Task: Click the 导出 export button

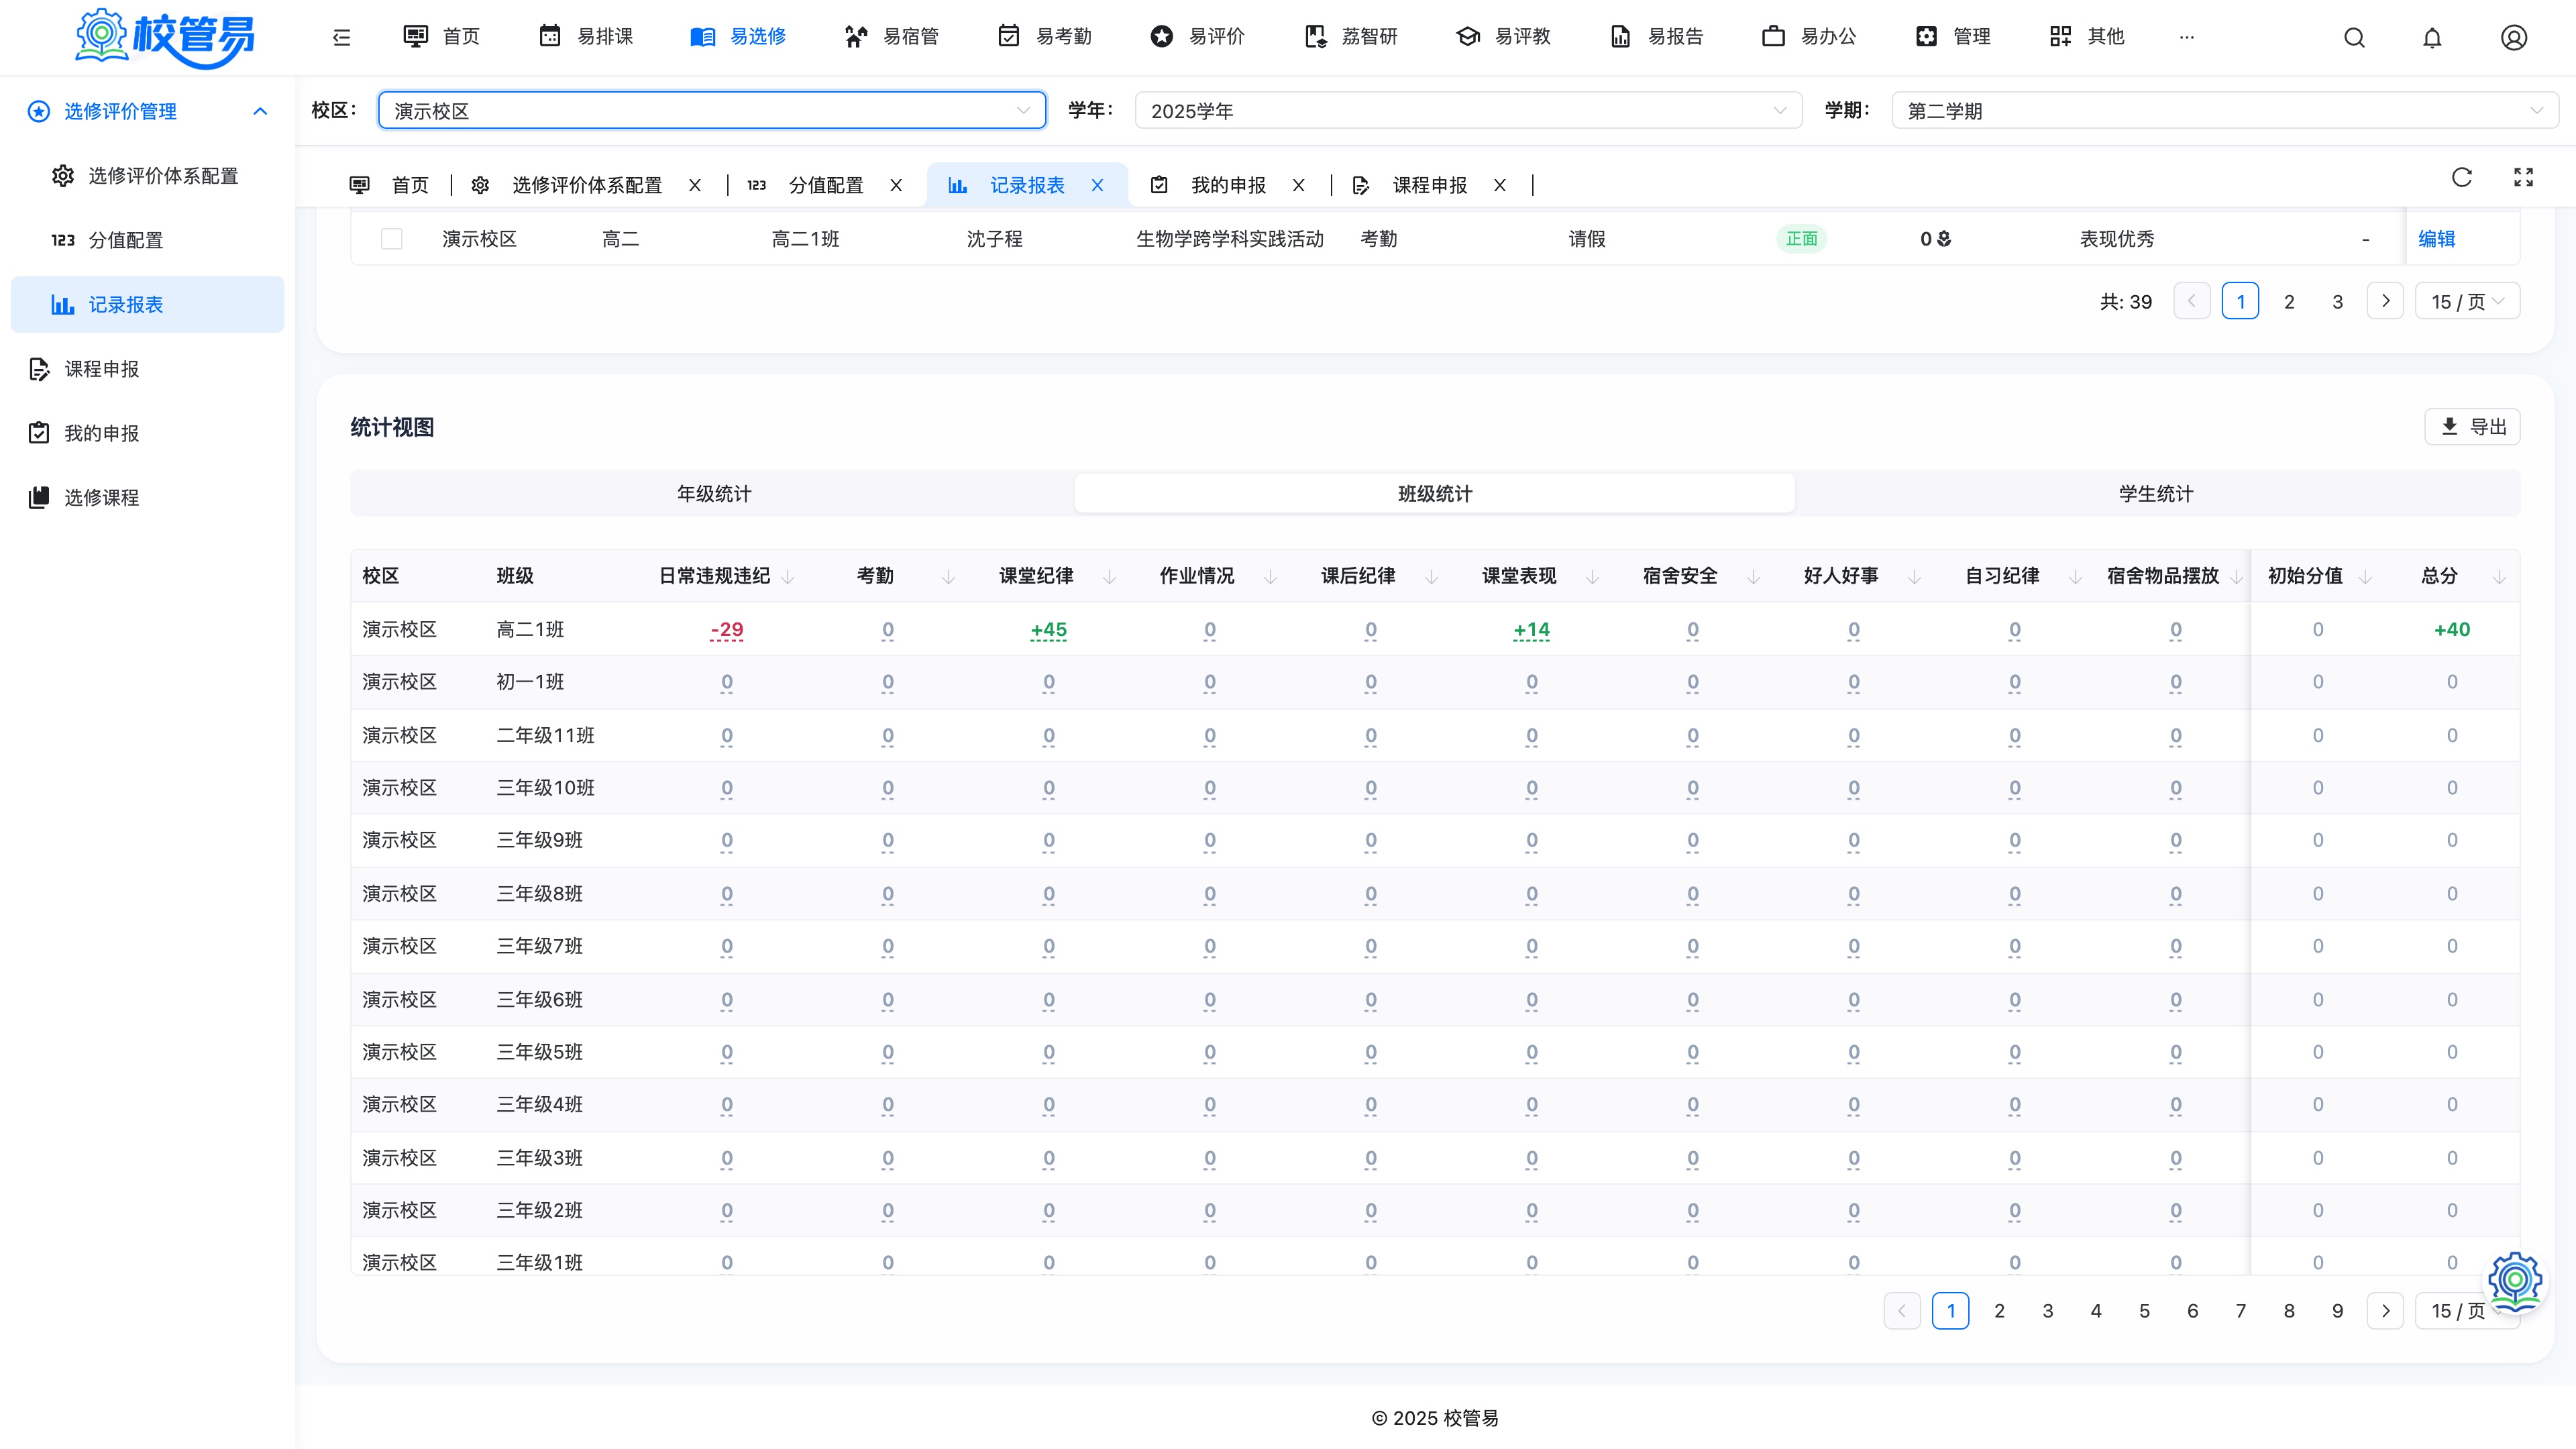Action: (x=2472, y=427)
